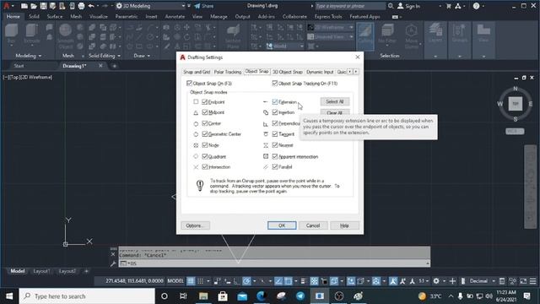Cancel the Drafting Settings dialog
Image resolution: width=540 pixels, height=304 pixels.
pos(313,225)
